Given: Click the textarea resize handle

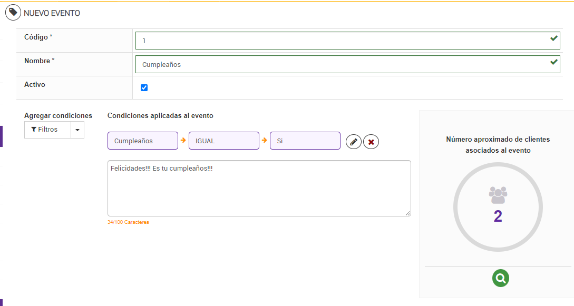Looking at the screenshot, I should point(408,213).
